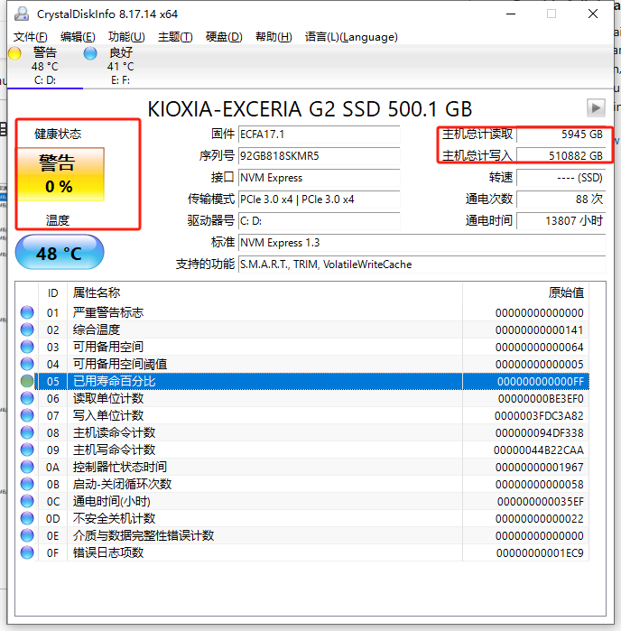Select the 0F 错误日志项数 row
The height and width of the screenshot is (631, 621).
[304, 553]
